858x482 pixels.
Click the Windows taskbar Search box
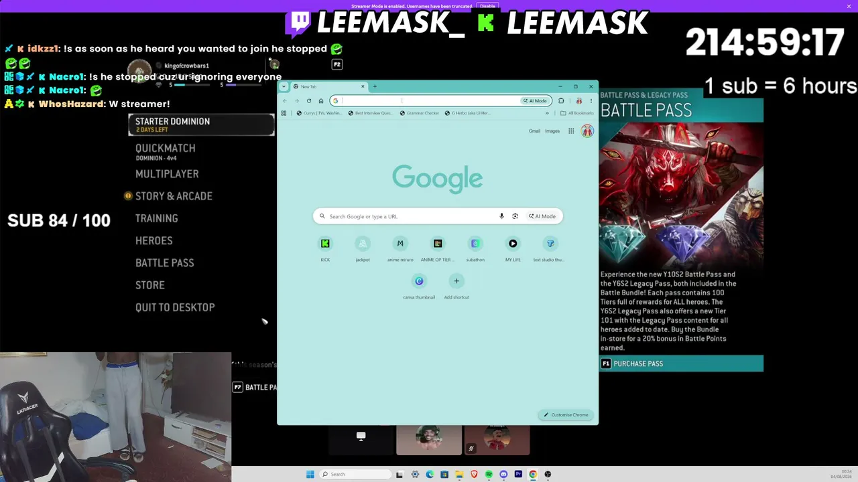355,475
